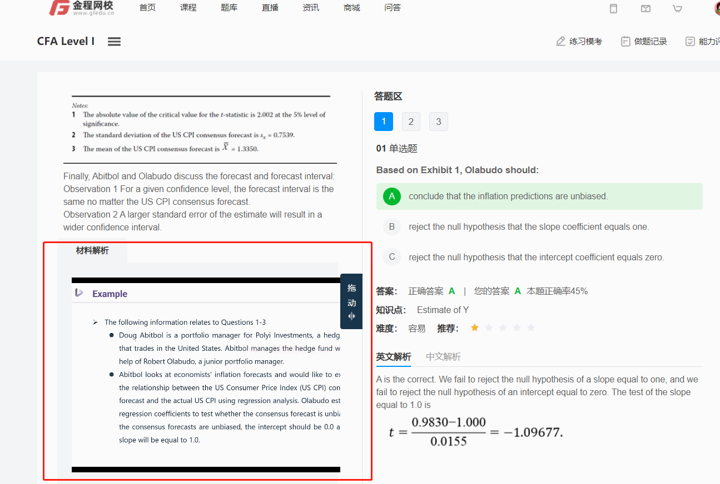Screen dimensions: 720x484
Task: Click the pencil icon for 练习模考
Action: tap(560, 42)
